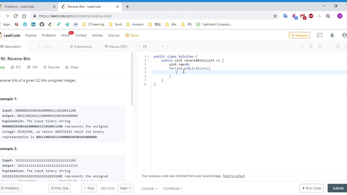The width and height of the screenshot is (347, 195).
Task: Click the description panel scrollbar
Action: (x=132, y=79)
